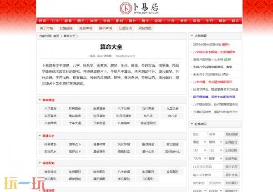Open the 周易算卦 link
The width and height of the screenshot is (273, 192).
[51, 144]
